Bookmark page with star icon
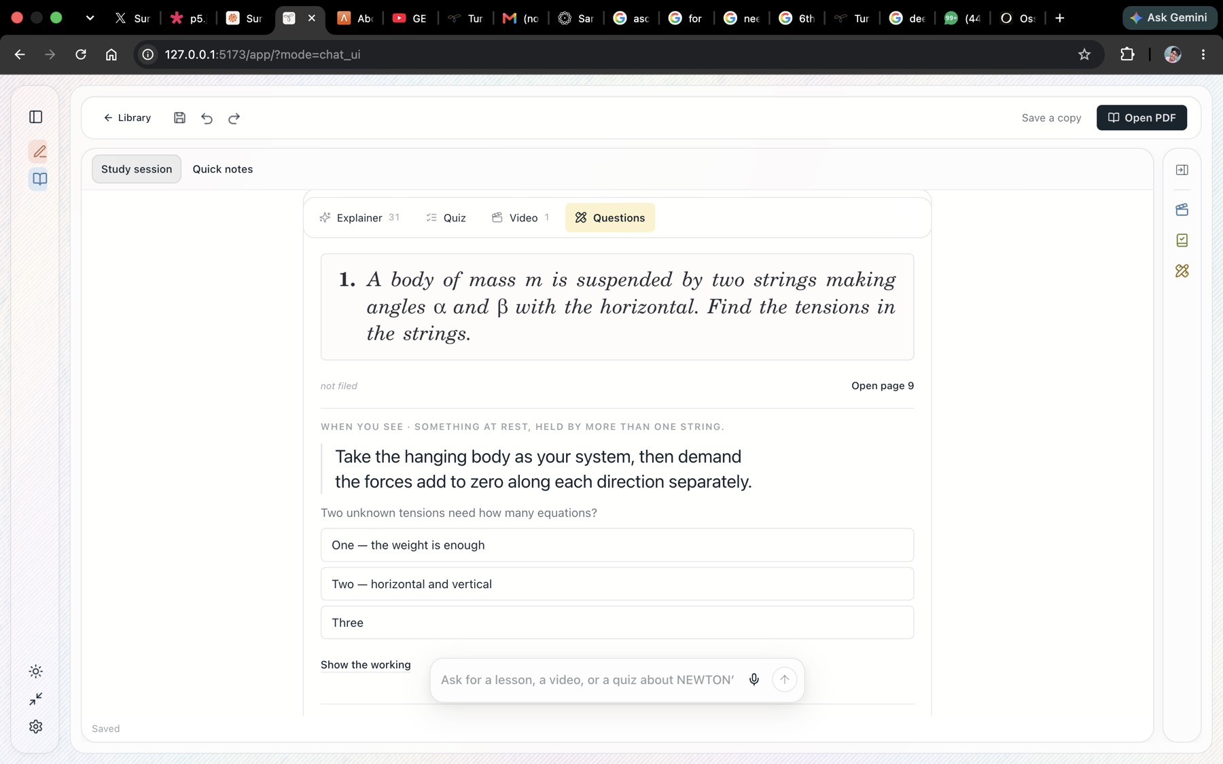The image size is (1223, 764). click(1084, 54)
